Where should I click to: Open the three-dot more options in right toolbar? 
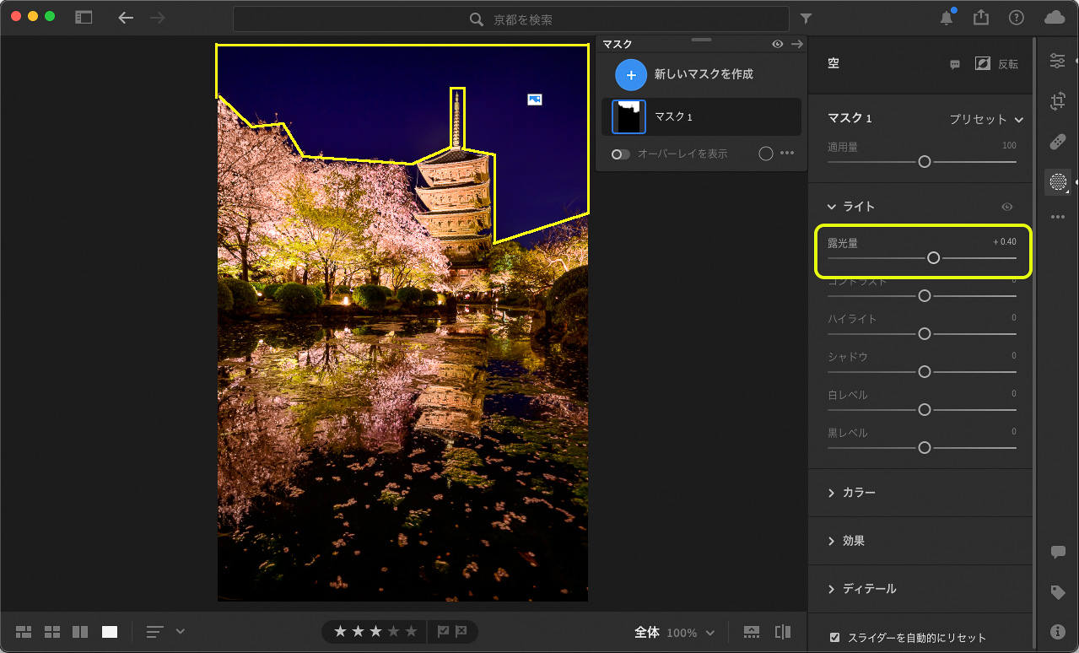tap(1057, 217)
